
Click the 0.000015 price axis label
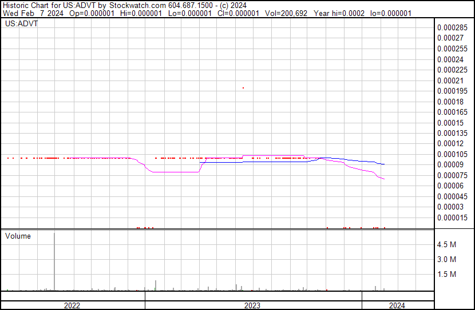click(452, 218)
